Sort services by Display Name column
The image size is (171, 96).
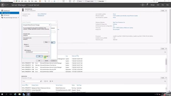[x=35, y=85]
